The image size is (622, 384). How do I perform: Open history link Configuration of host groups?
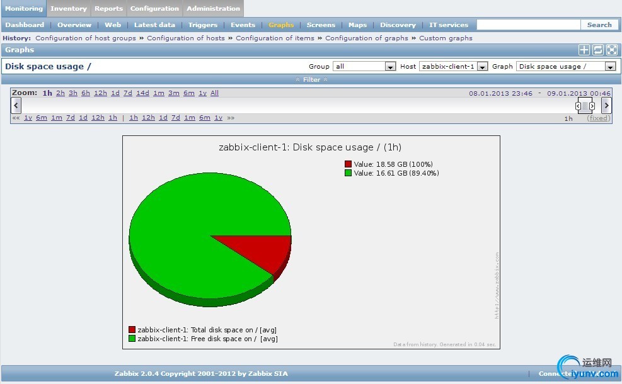pyautogui.click(x=86, y=38)
